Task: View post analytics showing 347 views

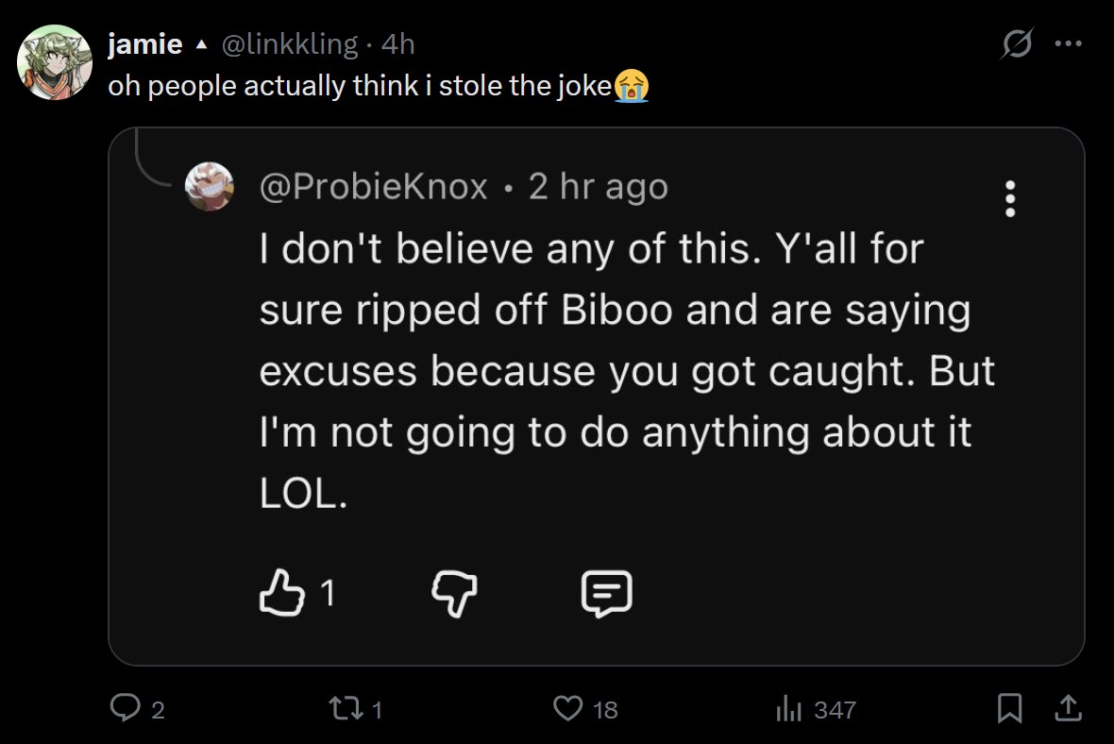Action: point(787,708)
